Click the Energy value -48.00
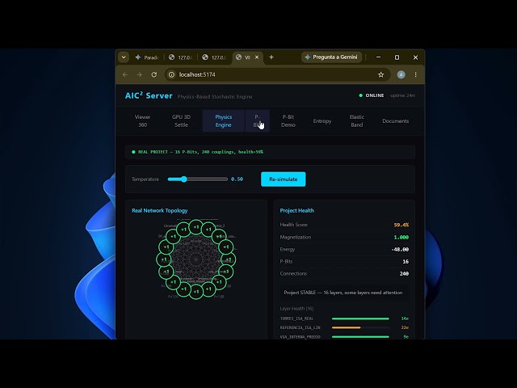 tap(400, 250)
